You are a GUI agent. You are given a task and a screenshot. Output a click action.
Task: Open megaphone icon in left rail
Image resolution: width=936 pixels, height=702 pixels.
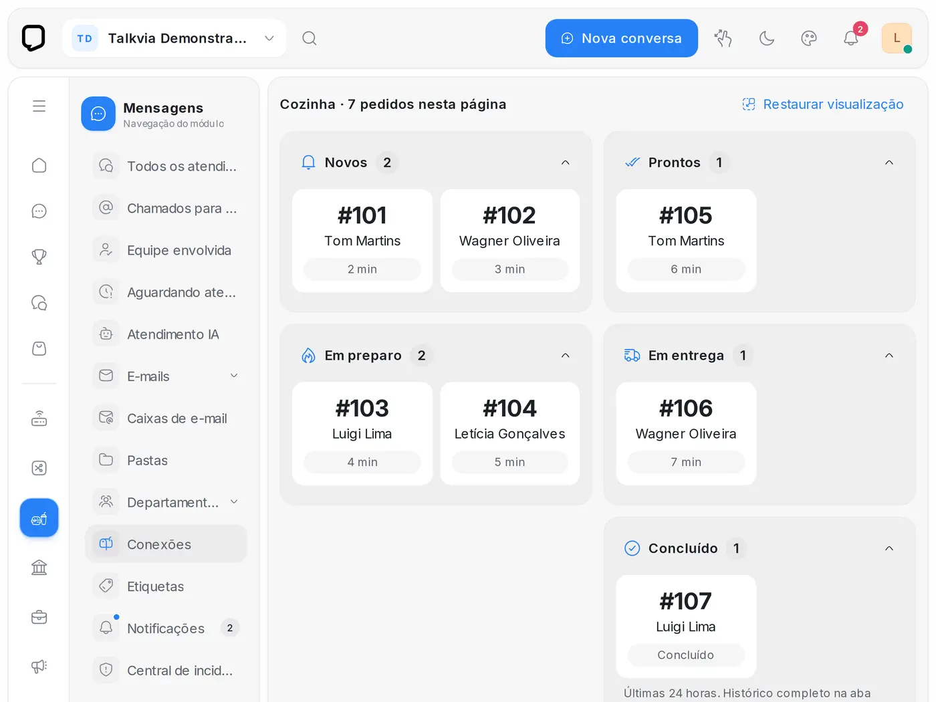39,666
